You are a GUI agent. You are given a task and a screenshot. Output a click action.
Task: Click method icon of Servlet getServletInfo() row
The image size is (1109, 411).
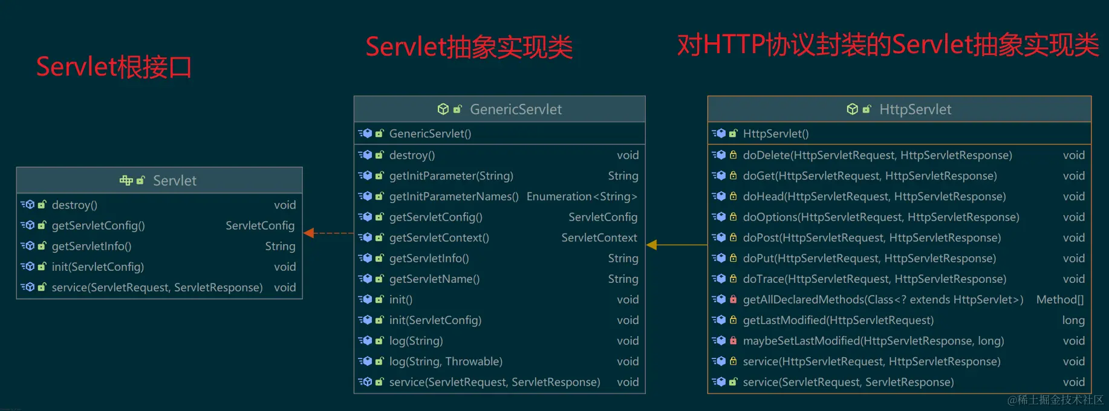(28, 246)
